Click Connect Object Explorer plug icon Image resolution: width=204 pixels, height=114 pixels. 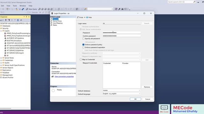coord(6,20)
